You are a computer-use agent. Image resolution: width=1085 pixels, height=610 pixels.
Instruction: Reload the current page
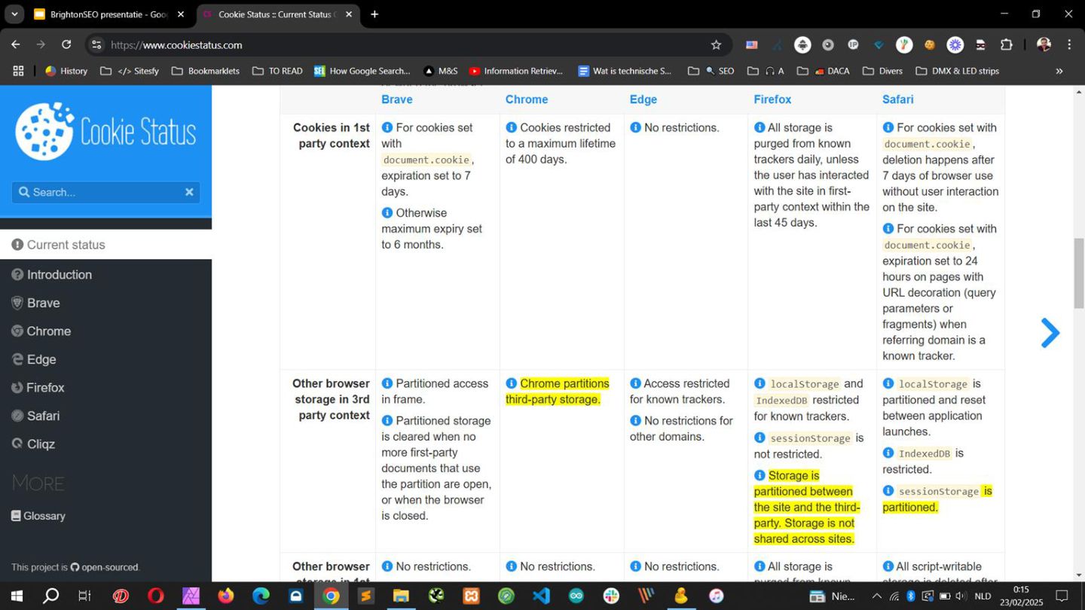66,44
